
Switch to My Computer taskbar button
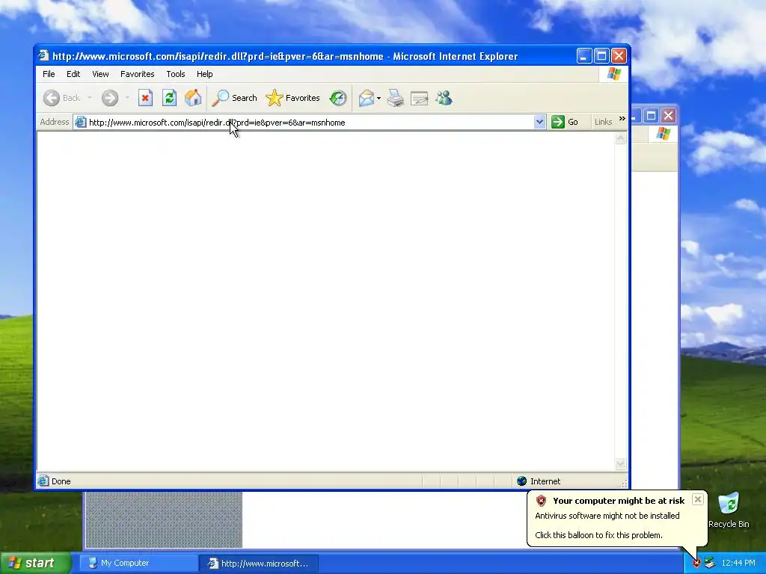tap(138, 564)
